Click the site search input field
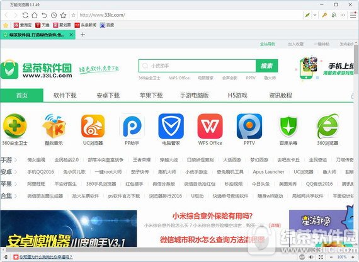The height and width of the screenshot is (262, 359). pos(197,66)
